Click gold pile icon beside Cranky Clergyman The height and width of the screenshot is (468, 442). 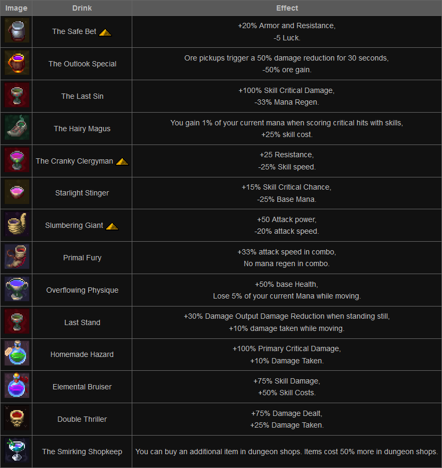[x=122, y=161]
